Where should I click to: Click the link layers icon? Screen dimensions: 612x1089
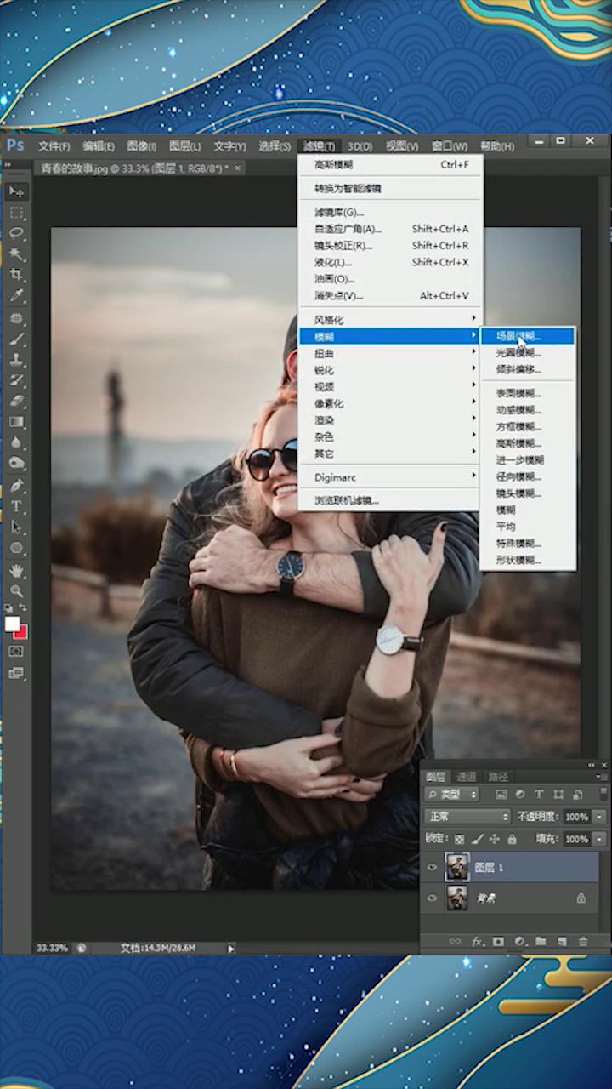tap(456, 942)
